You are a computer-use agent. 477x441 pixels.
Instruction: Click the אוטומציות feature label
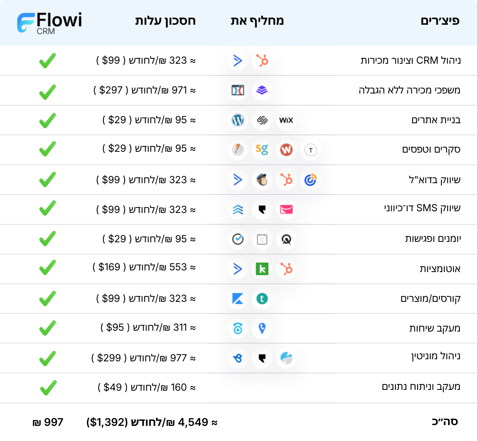440,269
